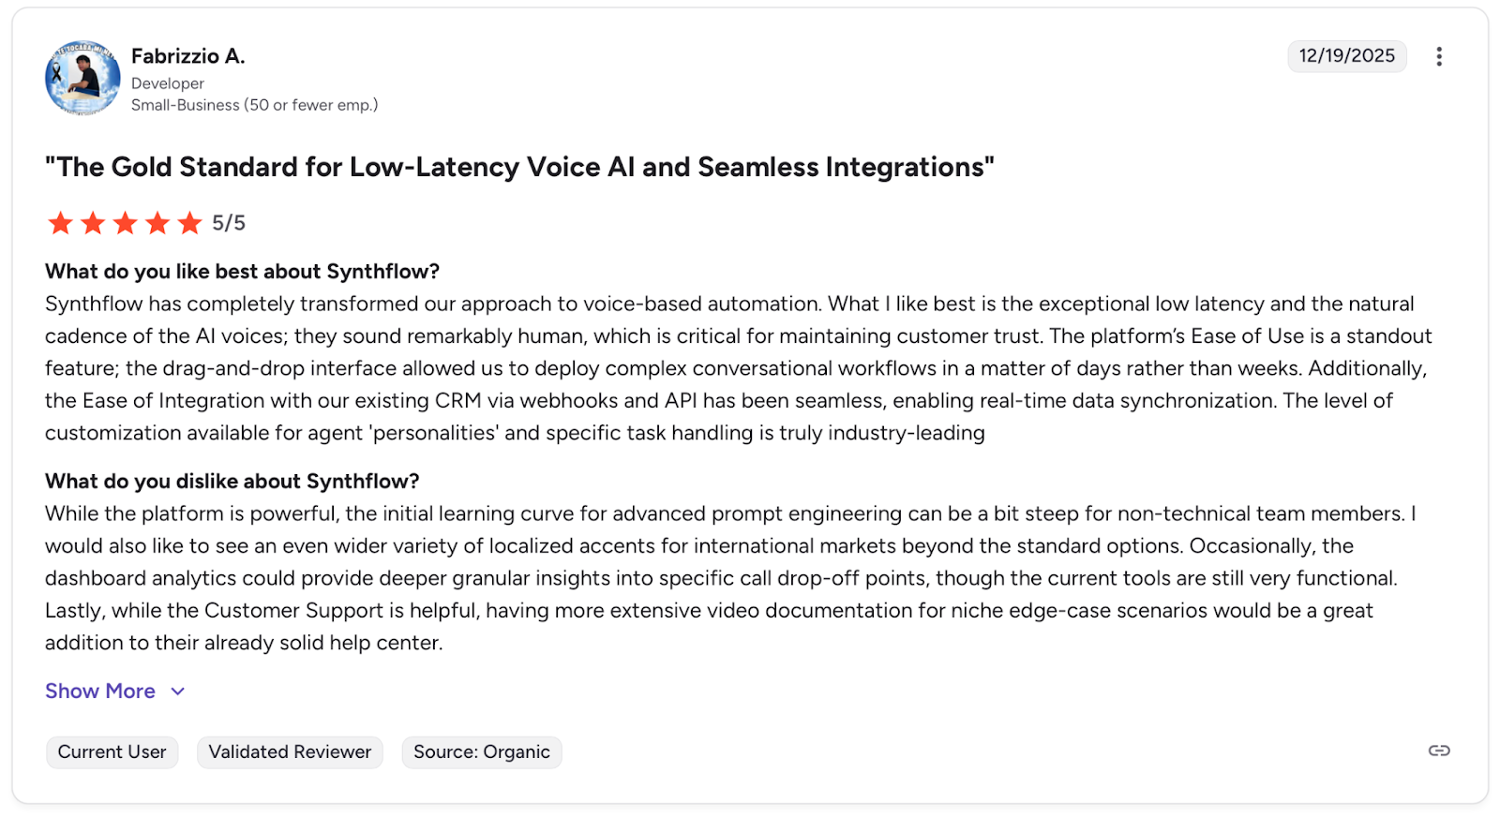Screen dimensions: 1500x818
Task: Click the "dislike about Synthflow" heading
Action: coord(232,482)
